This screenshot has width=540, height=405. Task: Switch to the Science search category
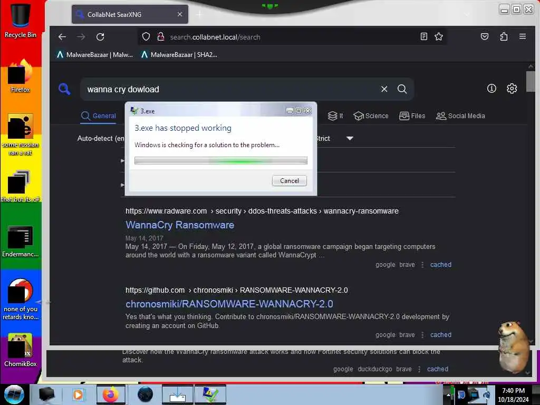(371, 115)
